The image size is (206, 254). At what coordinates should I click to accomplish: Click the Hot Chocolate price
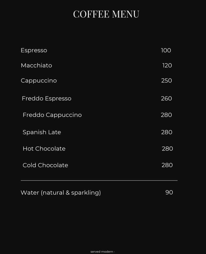pyautogui.click(x=167, y=149)
